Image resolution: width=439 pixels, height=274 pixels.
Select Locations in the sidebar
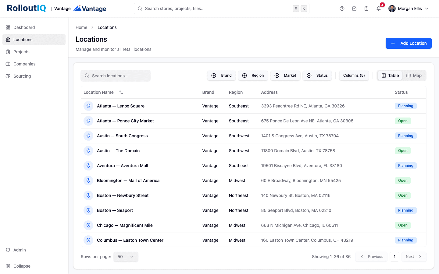(x=34, y=40)
